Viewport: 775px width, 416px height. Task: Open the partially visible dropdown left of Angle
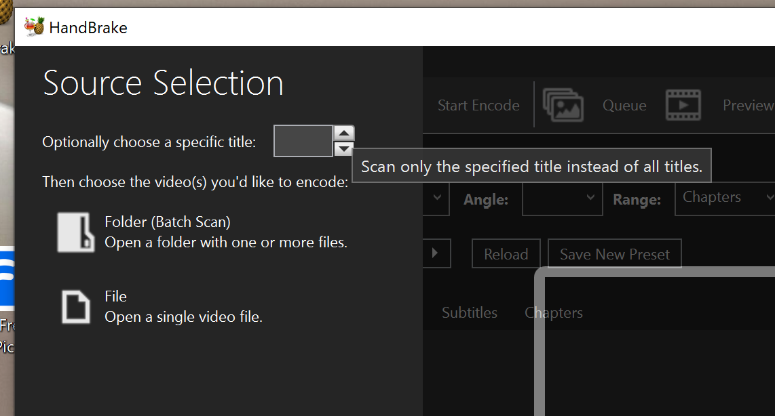tap(438, 199)
